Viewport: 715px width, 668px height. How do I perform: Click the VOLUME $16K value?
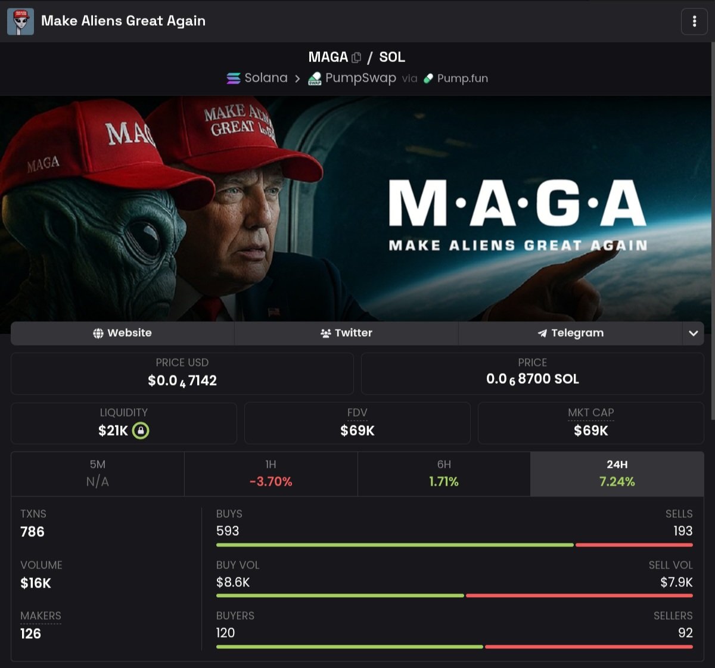[36, 583]
